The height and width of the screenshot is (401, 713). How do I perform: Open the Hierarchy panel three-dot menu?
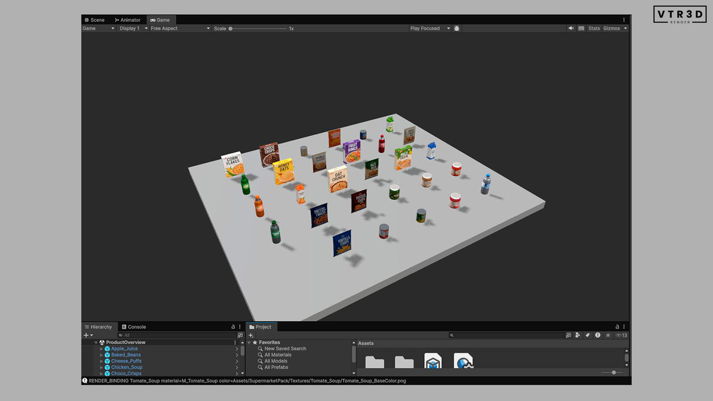point(240,327)
